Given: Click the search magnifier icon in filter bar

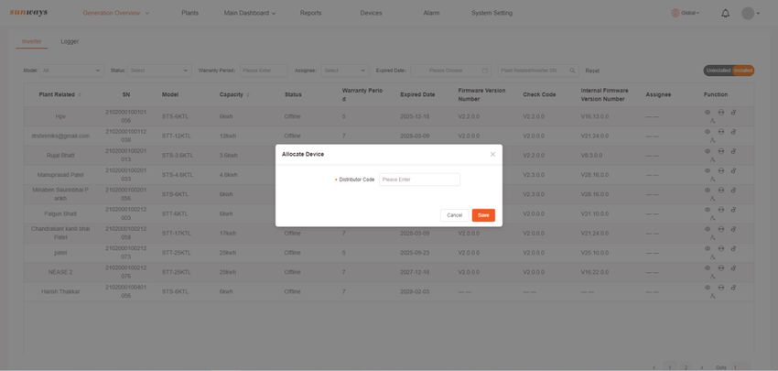Looking at the screenshot, I should pyautogui.click(x=573, y=71).
